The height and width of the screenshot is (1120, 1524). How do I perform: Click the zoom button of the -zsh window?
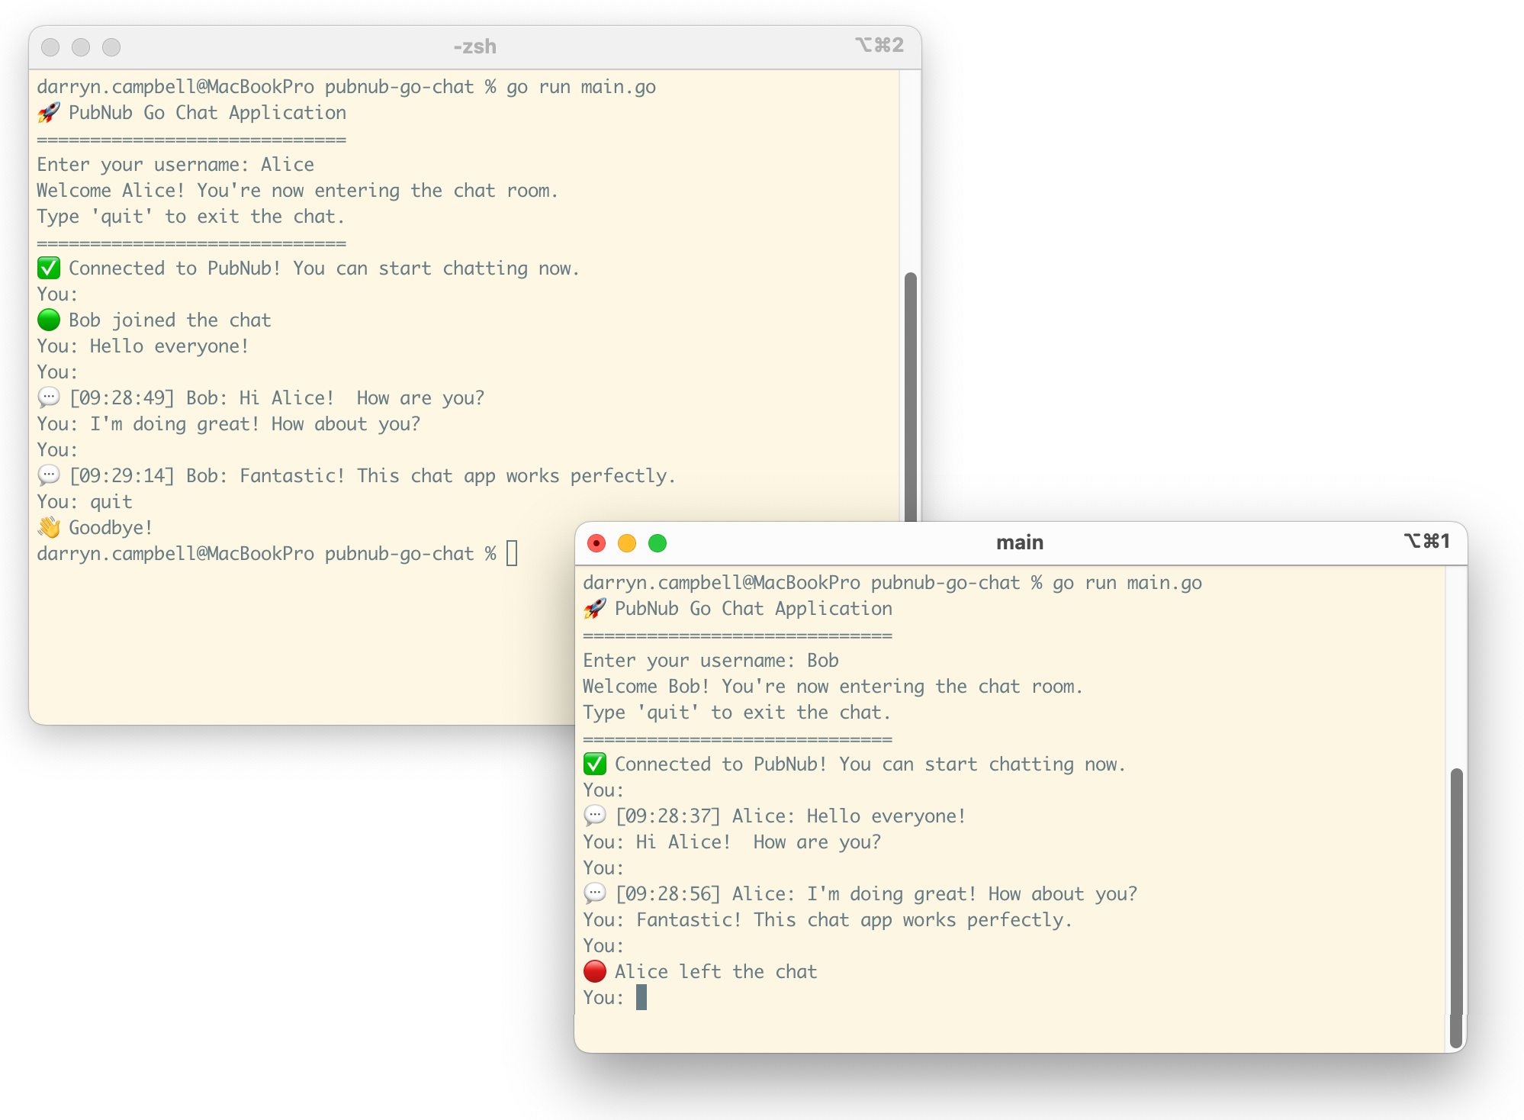coord(111,47)
